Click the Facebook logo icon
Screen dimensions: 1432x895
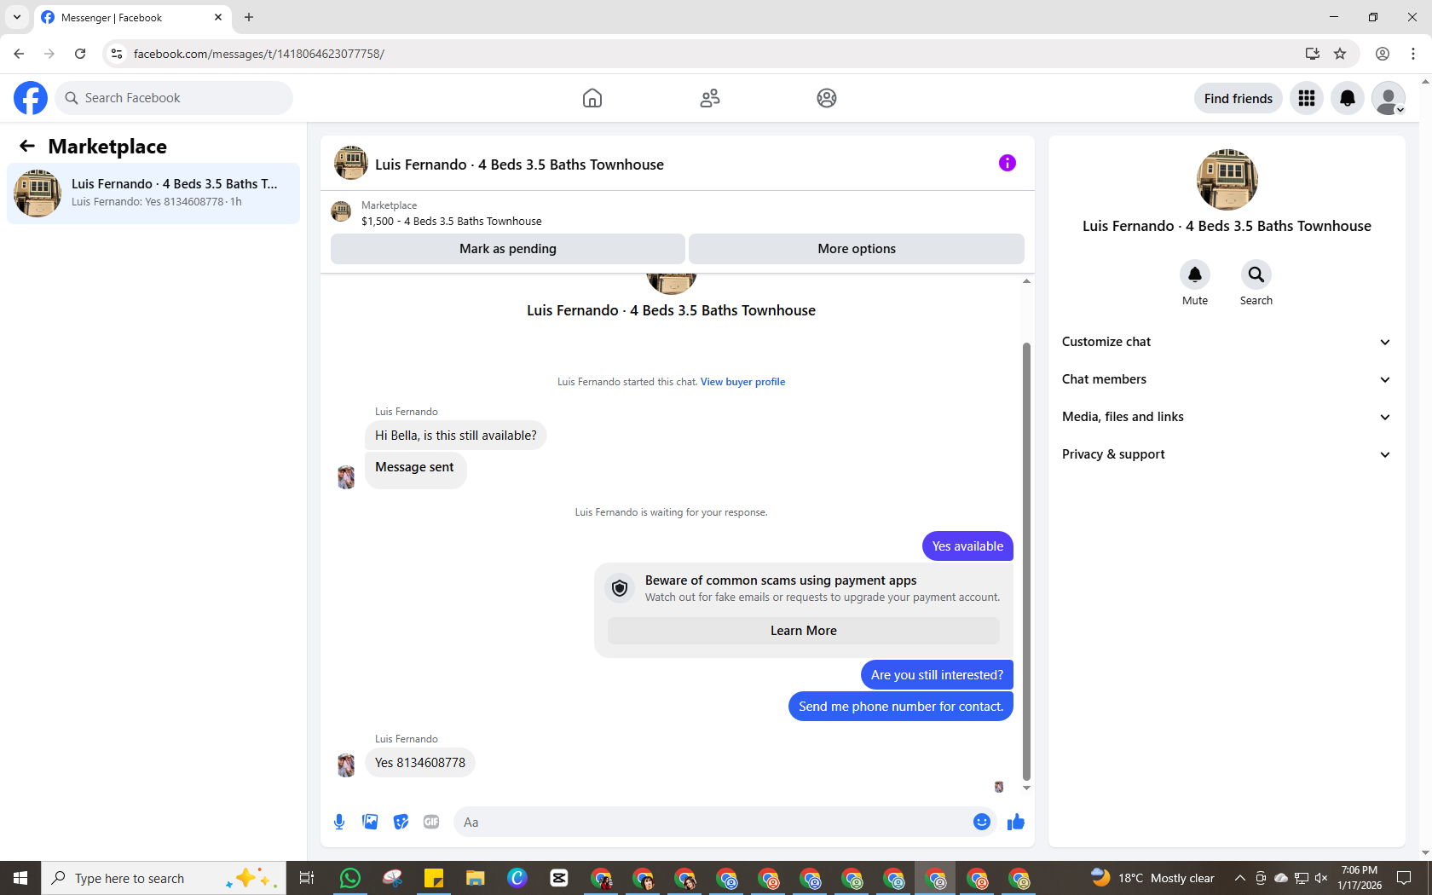point(31,98)
